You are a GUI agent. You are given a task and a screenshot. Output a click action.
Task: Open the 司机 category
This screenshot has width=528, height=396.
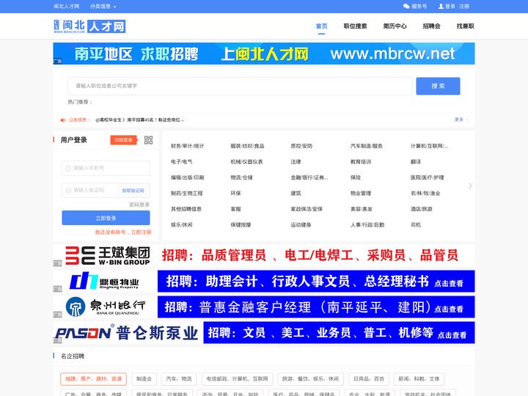[416, 225]
